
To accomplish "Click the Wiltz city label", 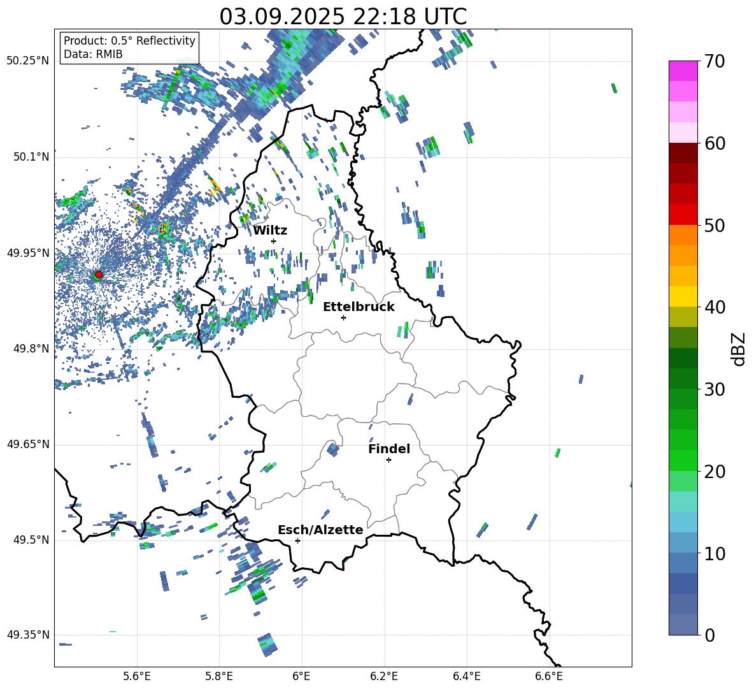I will 270,231.
